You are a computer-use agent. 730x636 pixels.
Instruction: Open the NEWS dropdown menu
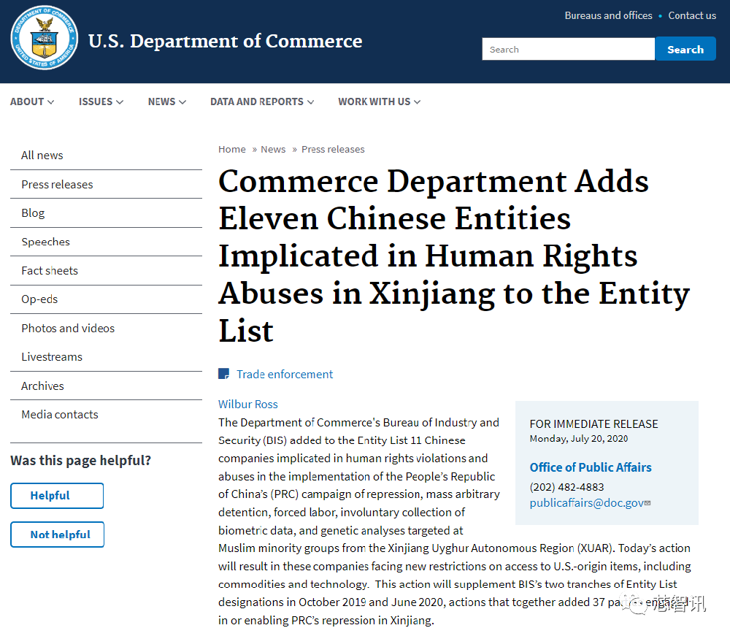tap(166, 101)
